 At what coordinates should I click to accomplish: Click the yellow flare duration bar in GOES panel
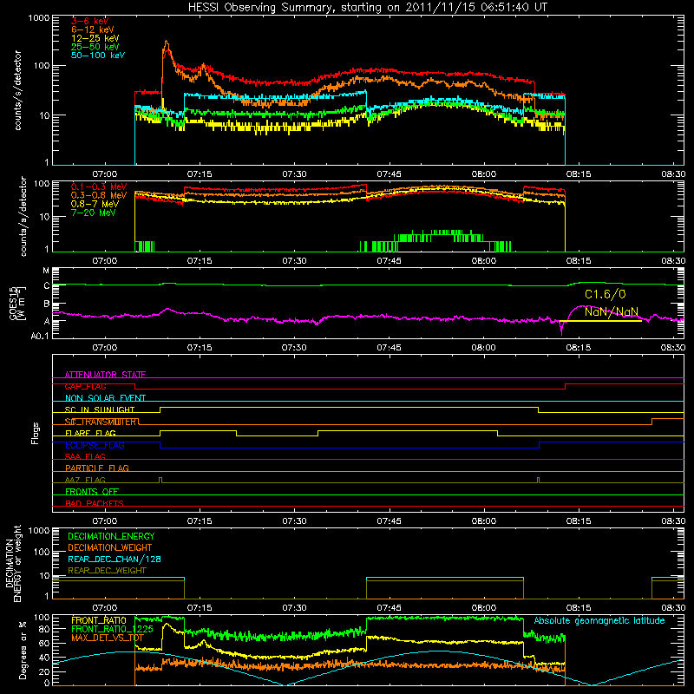[600, 321]
